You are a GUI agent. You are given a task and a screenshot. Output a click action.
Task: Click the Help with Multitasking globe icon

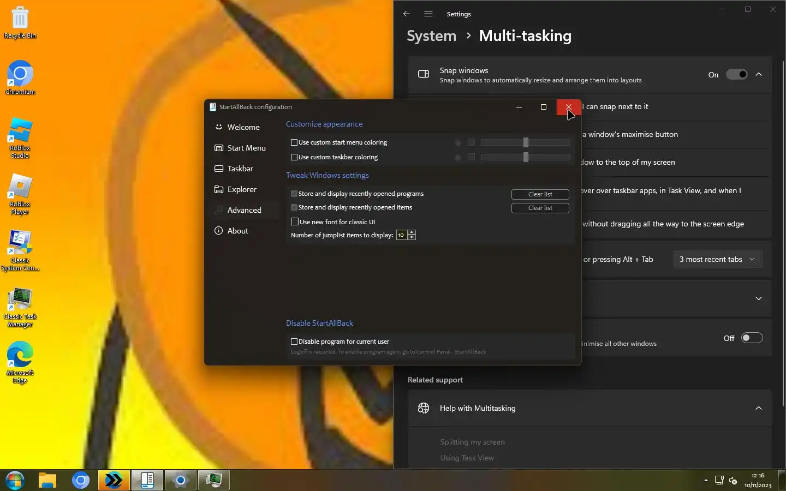424,408
